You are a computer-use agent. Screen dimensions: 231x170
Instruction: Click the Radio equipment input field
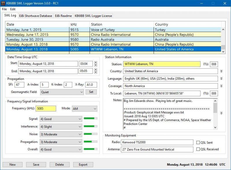point(157,142)
